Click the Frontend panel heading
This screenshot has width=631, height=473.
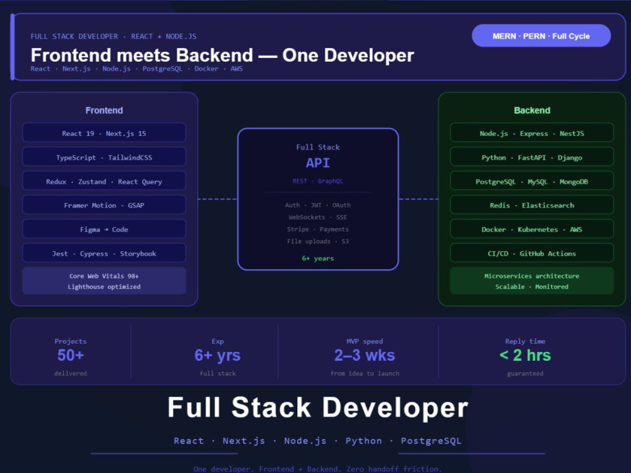[x=104, y=110]
